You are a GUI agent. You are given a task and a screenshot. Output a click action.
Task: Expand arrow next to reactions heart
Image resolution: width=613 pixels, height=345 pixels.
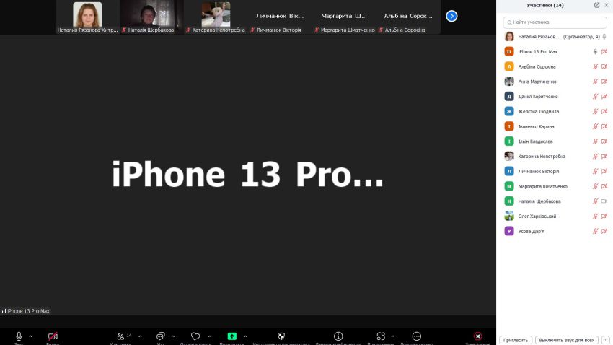tap(210, 336)
